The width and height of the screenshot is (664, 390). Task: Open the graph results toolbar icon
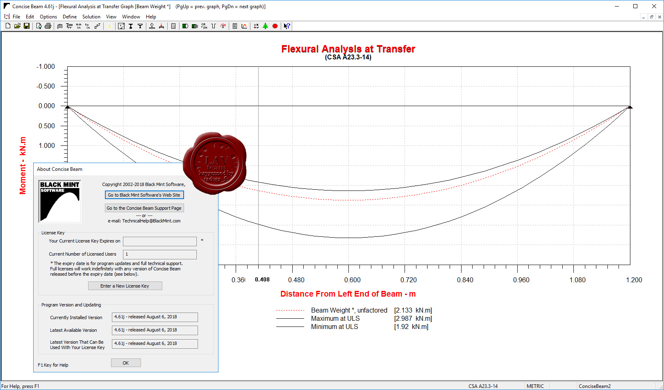(x=244, y=26)
